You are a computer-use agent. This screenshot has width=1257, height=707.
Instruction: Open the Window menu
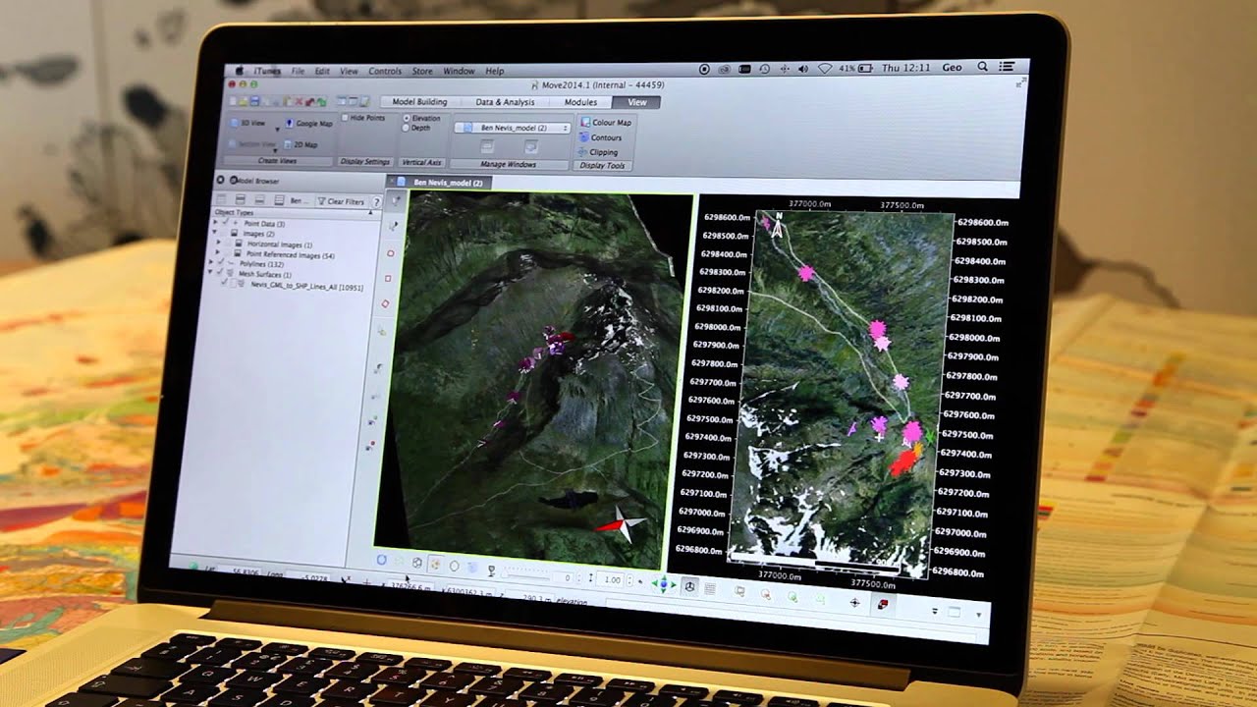459,71
